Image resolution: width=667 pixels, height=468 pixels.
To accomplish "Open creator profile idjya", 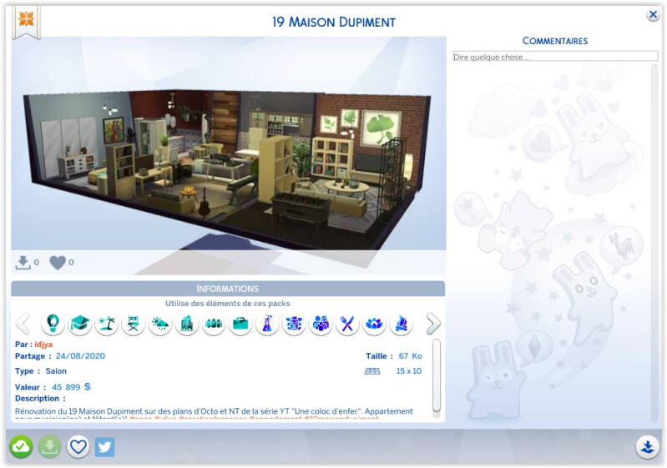I will point(43,345).
